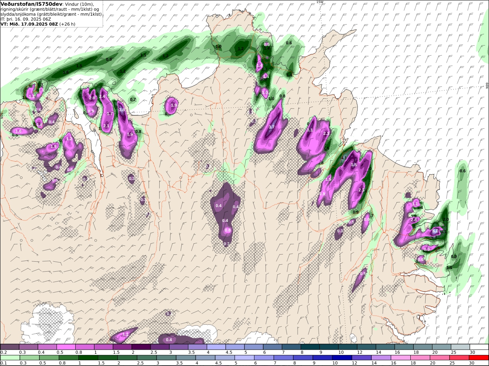Screen dimensions: 489x366
Task: Click the 3.5 snowfall value on the map
Action: click(354, 165)
